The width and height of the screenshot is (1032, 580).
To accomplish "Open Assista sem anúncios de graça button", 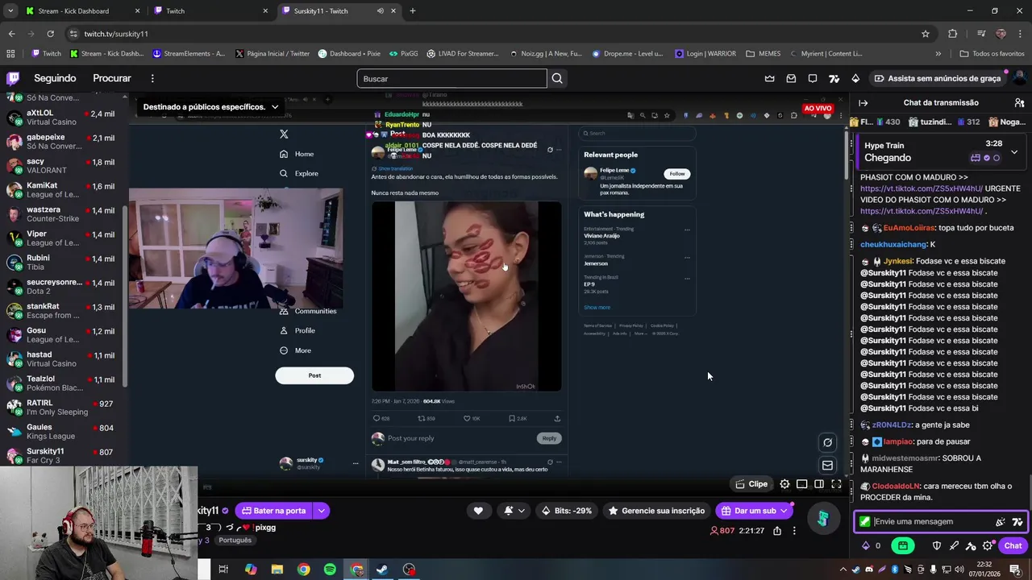I will (937, 78).
